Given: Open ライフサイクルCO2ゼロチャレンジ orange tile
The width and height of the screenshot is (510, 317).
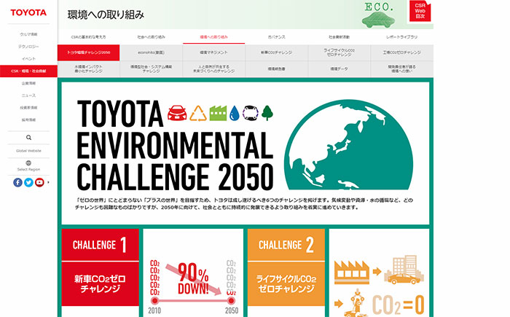Looking at the screenshot, I should click(286, 283).
